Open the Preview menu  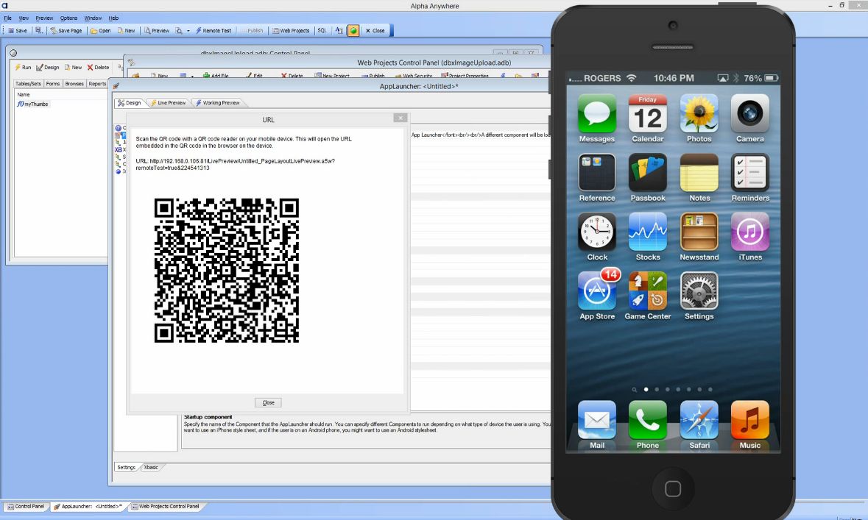pos(44,18)
